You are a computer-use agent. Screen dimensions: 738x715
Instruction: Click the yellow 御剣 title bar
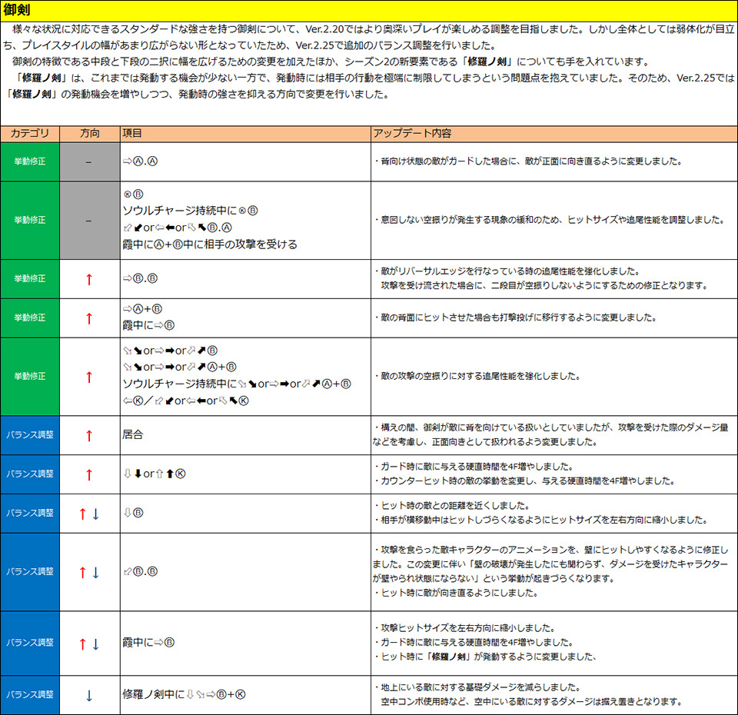[369, 9]
